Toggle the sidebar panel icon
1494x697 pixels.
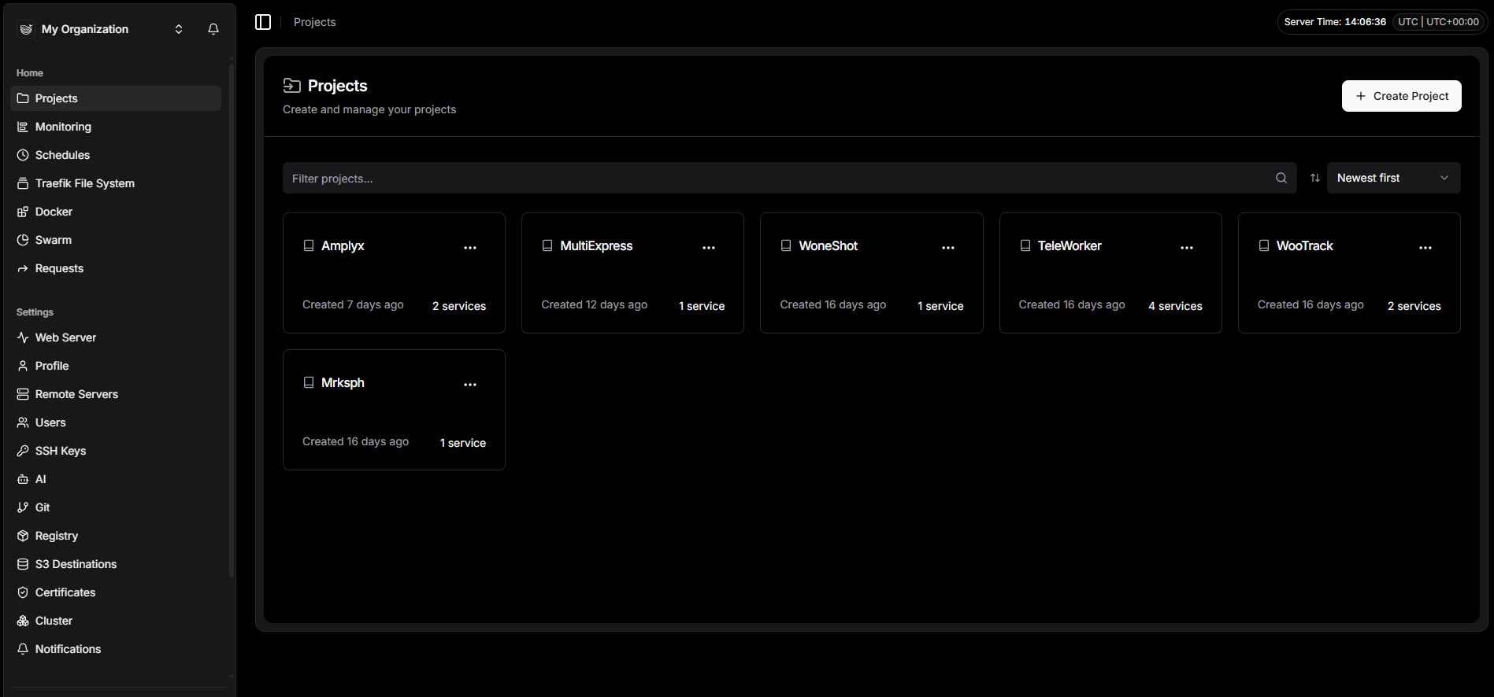tap(263, 22)
